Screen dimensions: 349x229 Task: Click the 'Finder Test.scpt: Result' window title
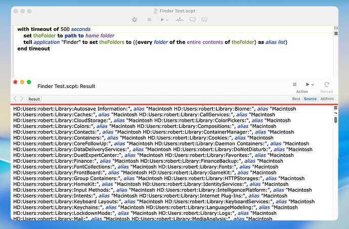click(x=66, y=86)
